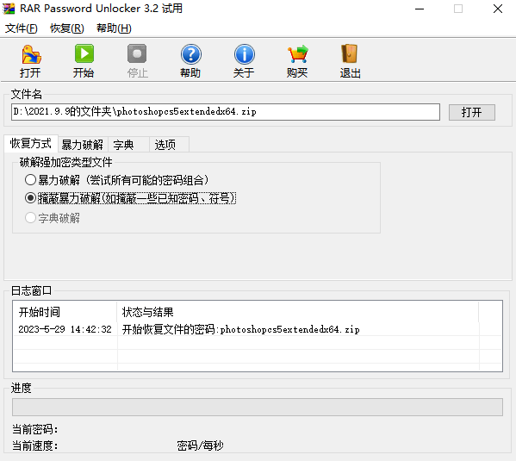Screen dimensions: 516x461
Task: Exit via the 退出 door icon
Action: point(349,53)
